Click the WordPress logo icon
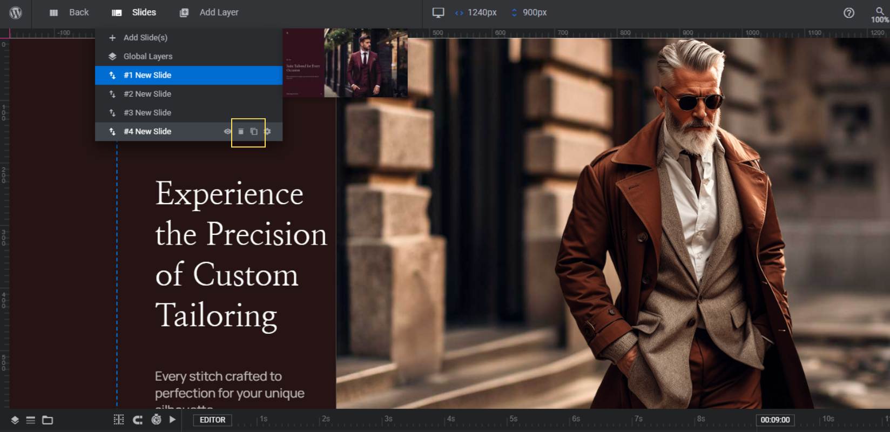Viewport: 890px width, 432px height. point(16,12)
